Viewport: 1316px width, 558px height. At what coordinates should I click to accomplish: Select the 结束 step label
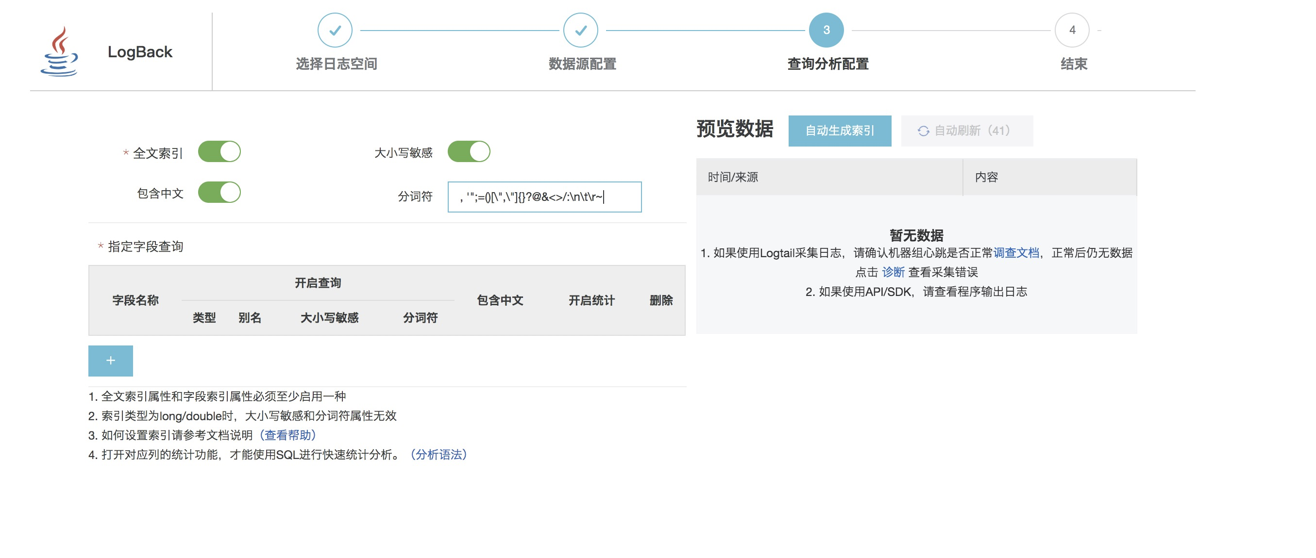point(1073,64)
